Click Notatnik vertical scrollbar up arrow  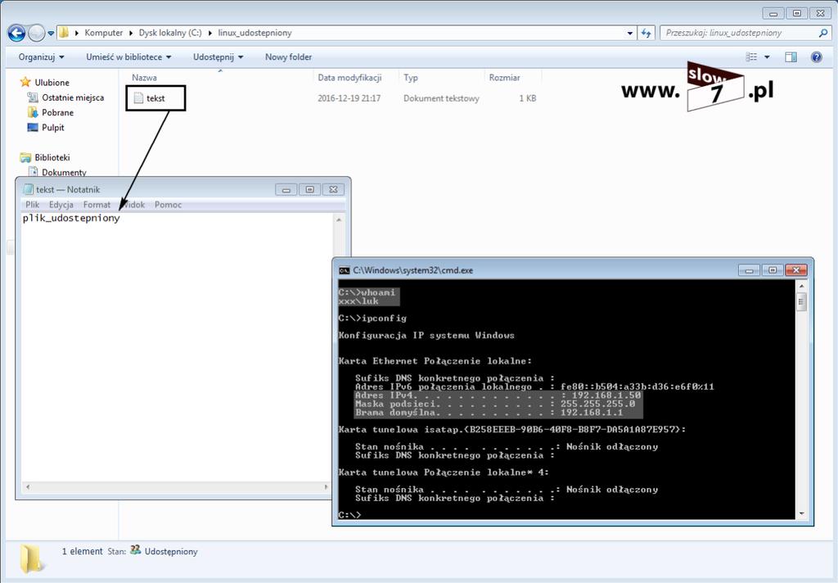(339, 219)
